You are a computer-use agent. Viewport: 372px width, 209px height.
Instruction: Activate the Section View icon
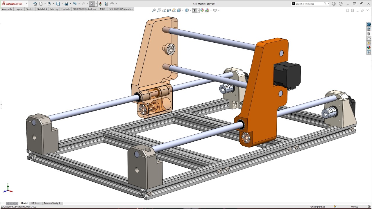(x=169, y=10)
